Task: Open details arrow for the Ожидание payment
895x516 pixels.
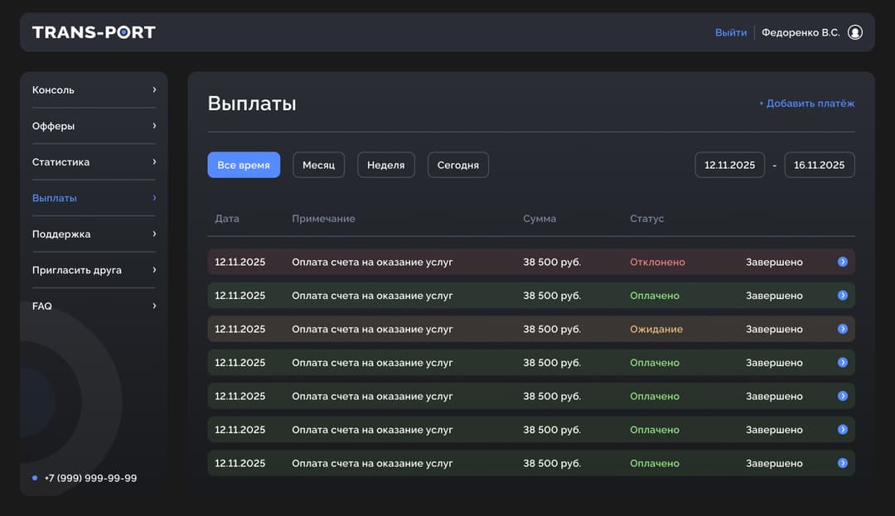Action: coord(842,329)
